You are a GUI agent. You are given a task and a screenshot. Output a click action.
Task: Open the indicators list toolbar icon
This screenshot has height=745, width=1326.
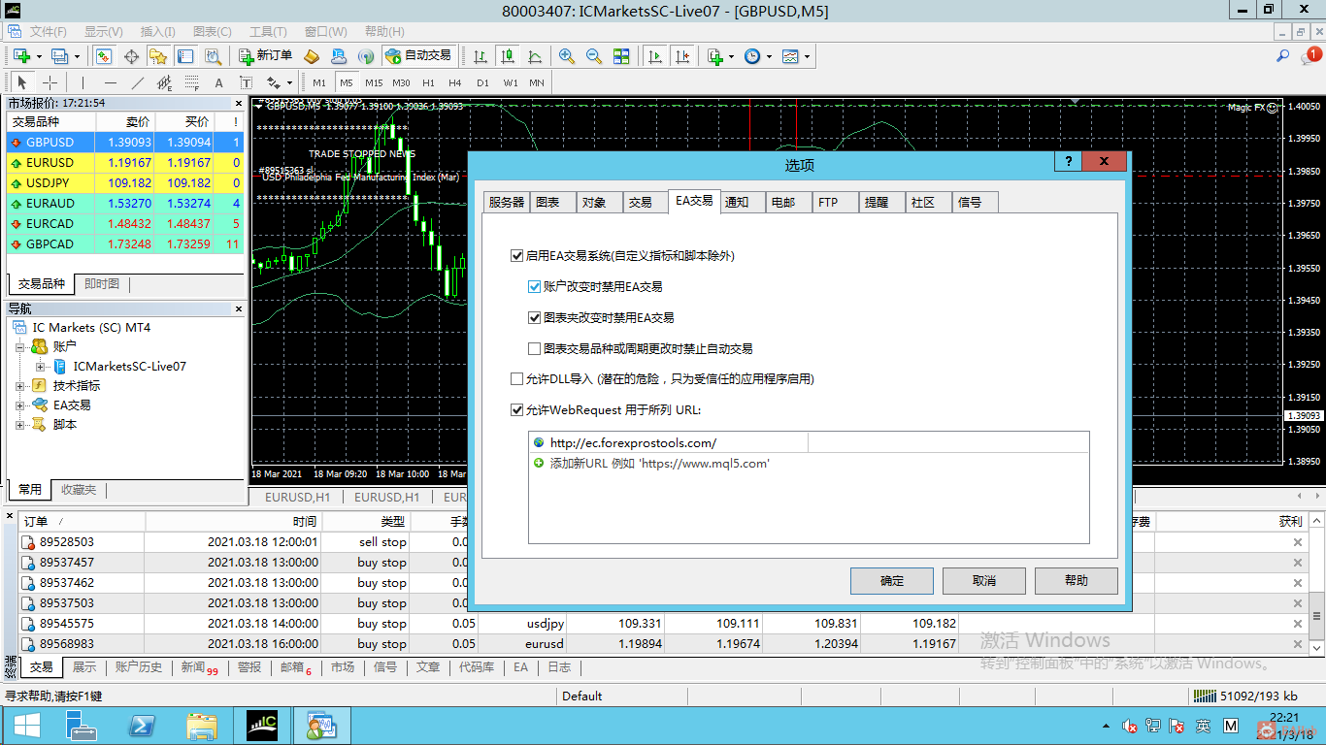pos(715,56)
